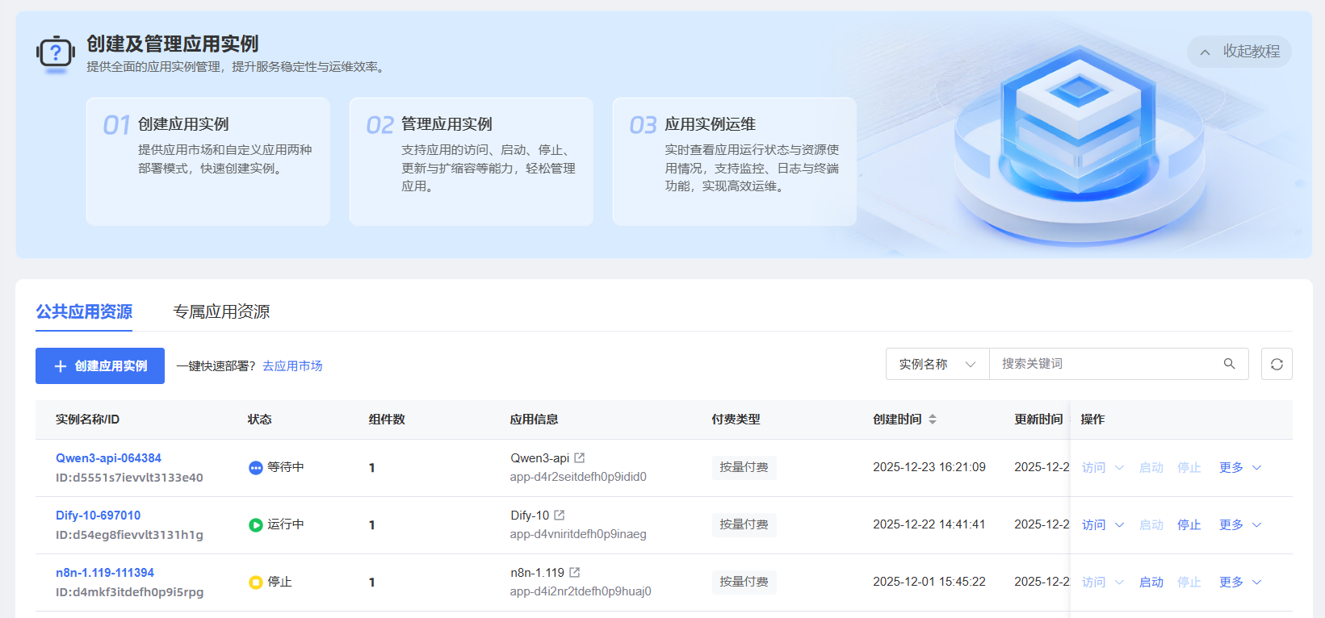Open the 实例名称 search filter dropdown
1325x618 pixels.
pyautogui.click(x=937, y=364)
